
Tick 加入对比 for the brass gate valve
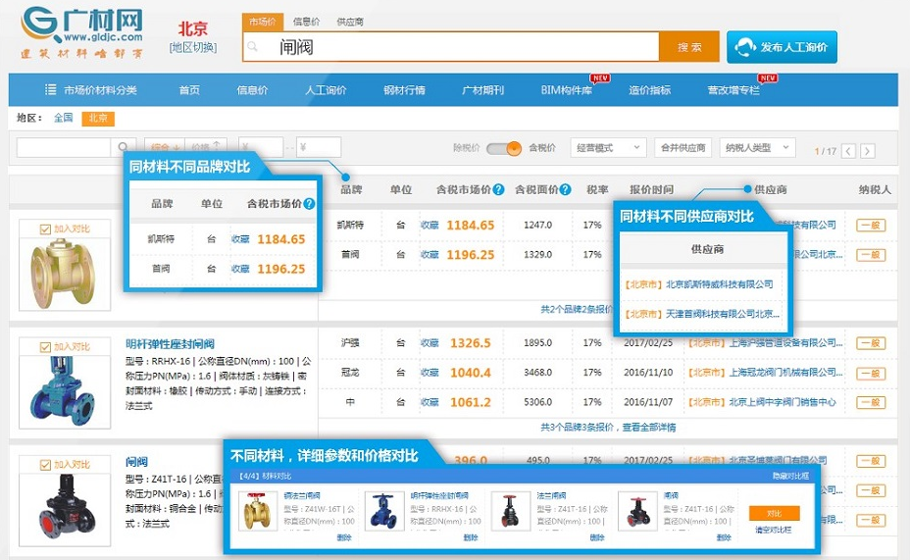tap(45, 229)
